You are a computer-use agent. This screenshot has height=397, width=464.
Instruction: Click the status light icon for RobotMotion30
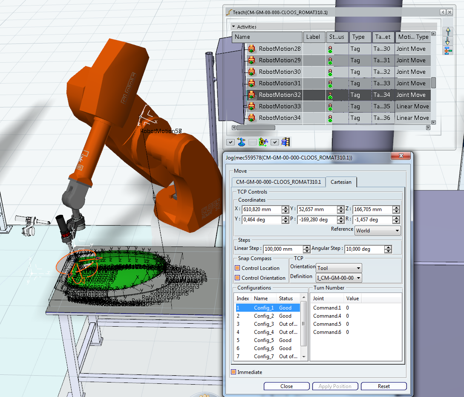330,72
